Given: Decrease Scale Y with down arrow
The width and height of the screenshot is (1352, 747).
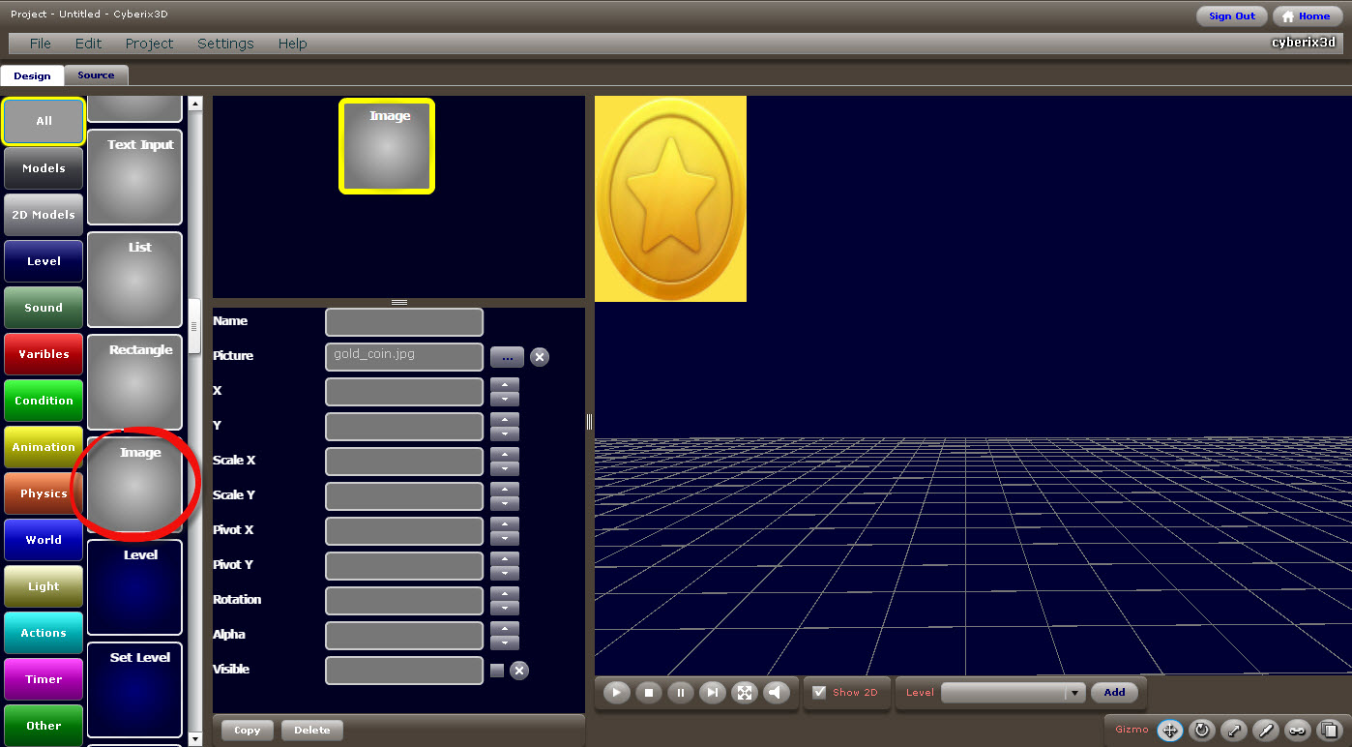Looking at the screenshot, I should click(505, 503).
